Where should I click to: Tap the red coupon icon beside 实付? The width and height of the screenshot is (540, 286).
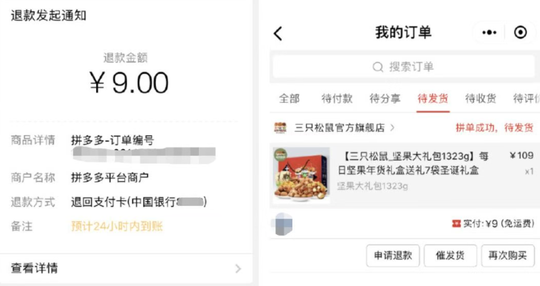pos(456,224)
